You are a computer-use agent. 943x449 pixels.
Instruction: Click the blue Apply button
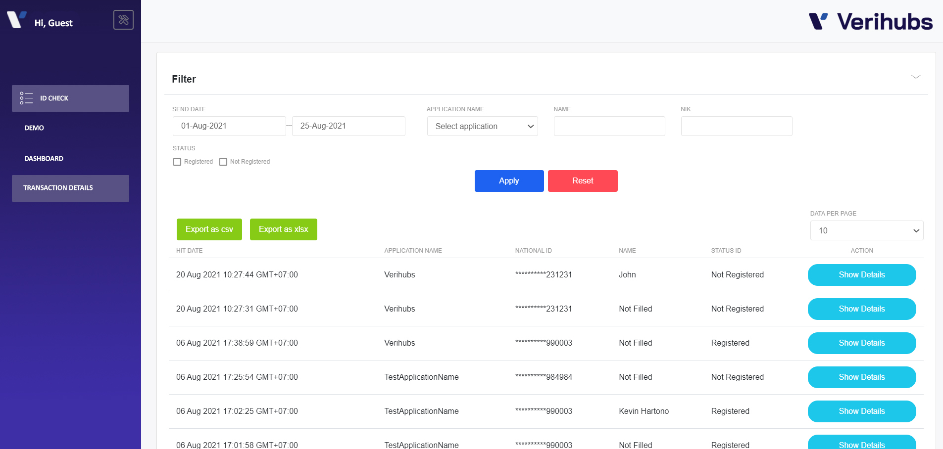(509, 181)
